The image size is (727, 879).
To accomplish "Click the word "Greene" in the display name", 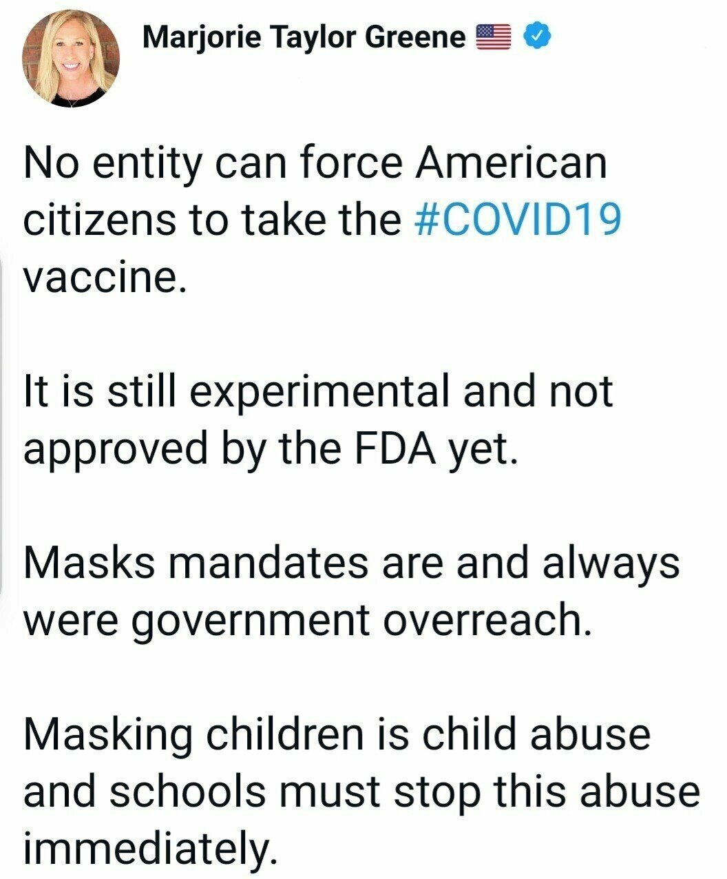I will 415,37.
